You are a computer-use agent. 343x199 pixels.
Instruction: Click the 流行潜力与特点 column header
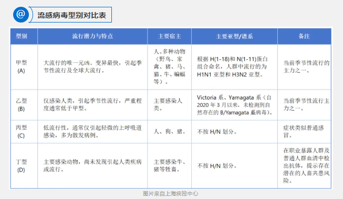tap(92, 36)
